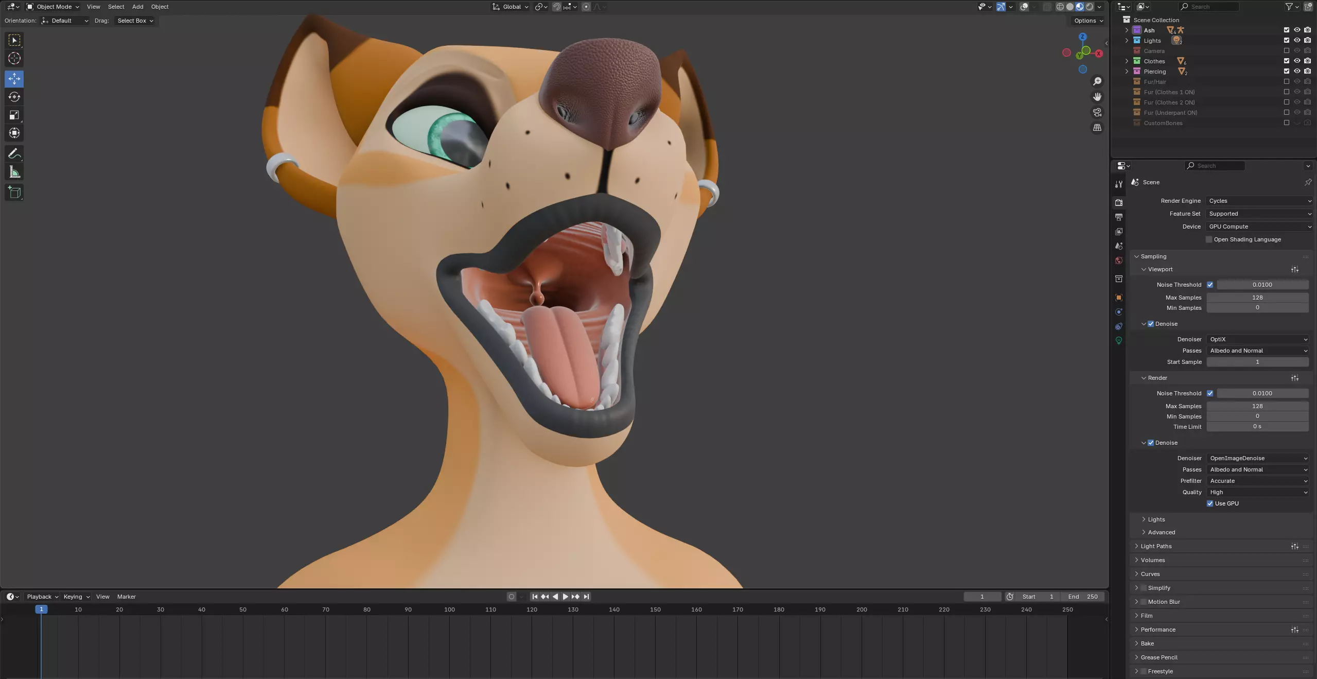Open the View menu in 3D viewport header
The image size is (1317, 679).
point(94,7)
